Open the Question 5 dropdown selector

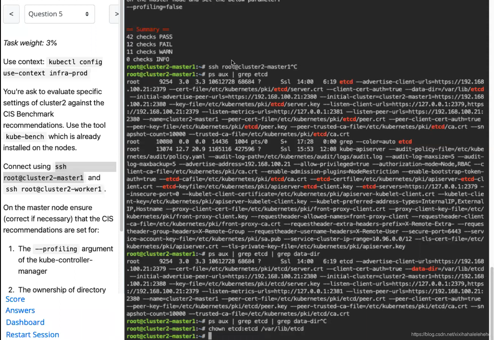click(60, 14)
